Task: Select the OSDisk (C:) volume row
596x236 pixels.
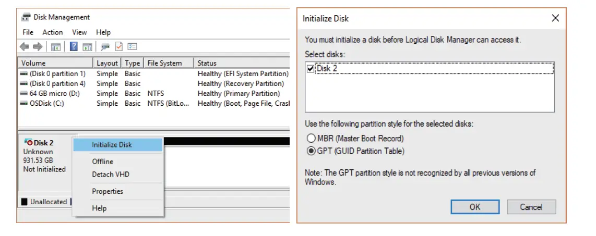Action: click(47, 103)
